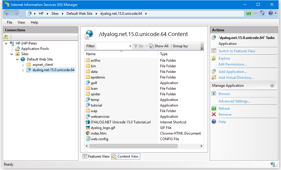Click the Home icon in the address toolbar
This screenshot has width=281, height=170.
(262, 13)
